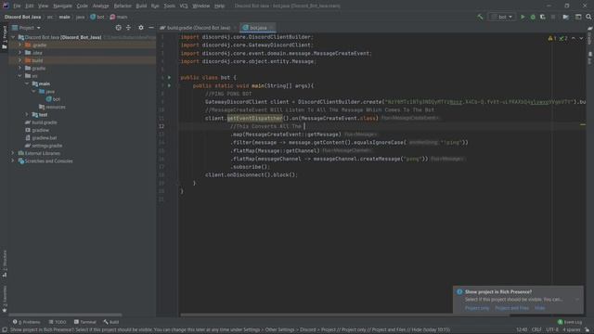Expand the .gradle folder in tree
The height and width of the screenshot is (334, 594).
click(19, 45)
